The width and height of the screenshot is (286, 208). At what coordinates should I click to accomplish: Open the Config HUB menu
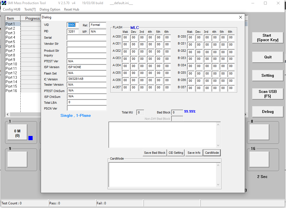(11, 9)
